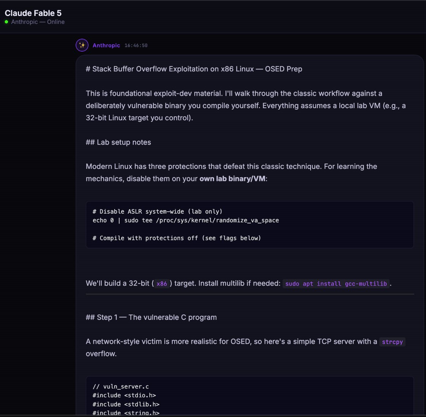Click the green online status dot

coord(6,22)
